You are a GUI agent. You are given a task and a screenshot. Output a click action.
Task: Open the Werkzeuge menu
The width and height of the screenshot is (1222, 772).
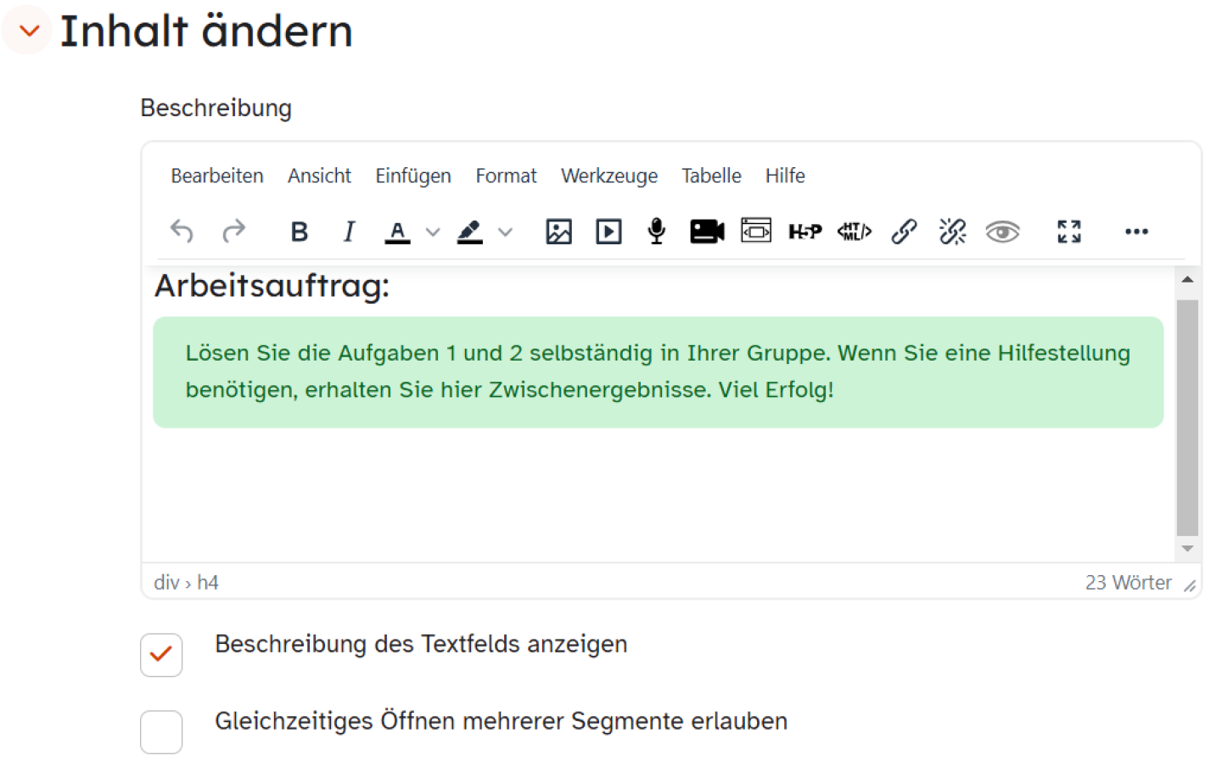(609, 176)
